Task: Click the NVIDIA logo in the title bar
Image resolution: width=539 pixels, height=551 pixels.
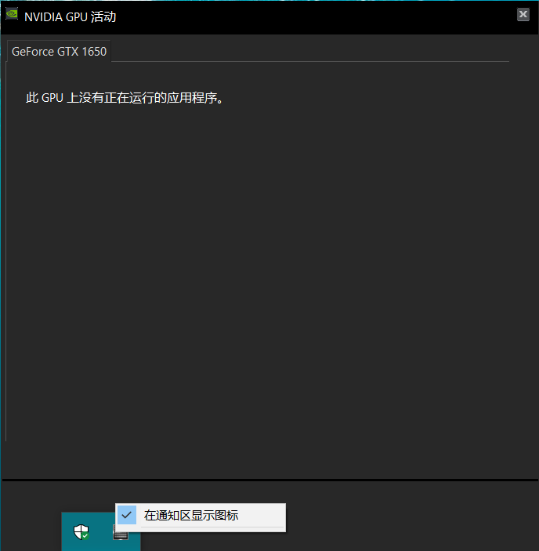Action: (13, 16)
